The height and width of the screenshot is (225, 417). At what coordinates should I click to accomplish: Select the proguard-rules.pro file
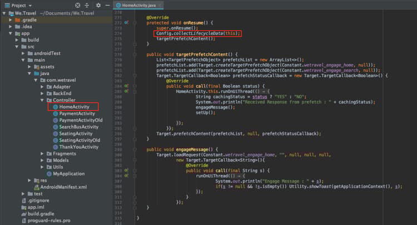point(48,220)
